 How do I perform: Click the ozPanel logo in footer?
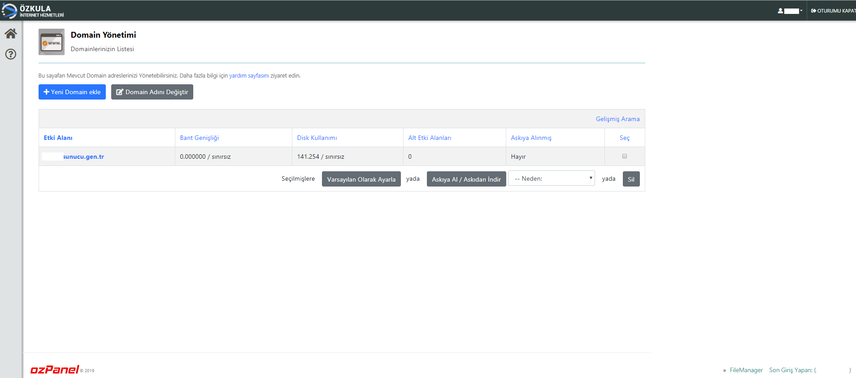(x=55, y=369)
